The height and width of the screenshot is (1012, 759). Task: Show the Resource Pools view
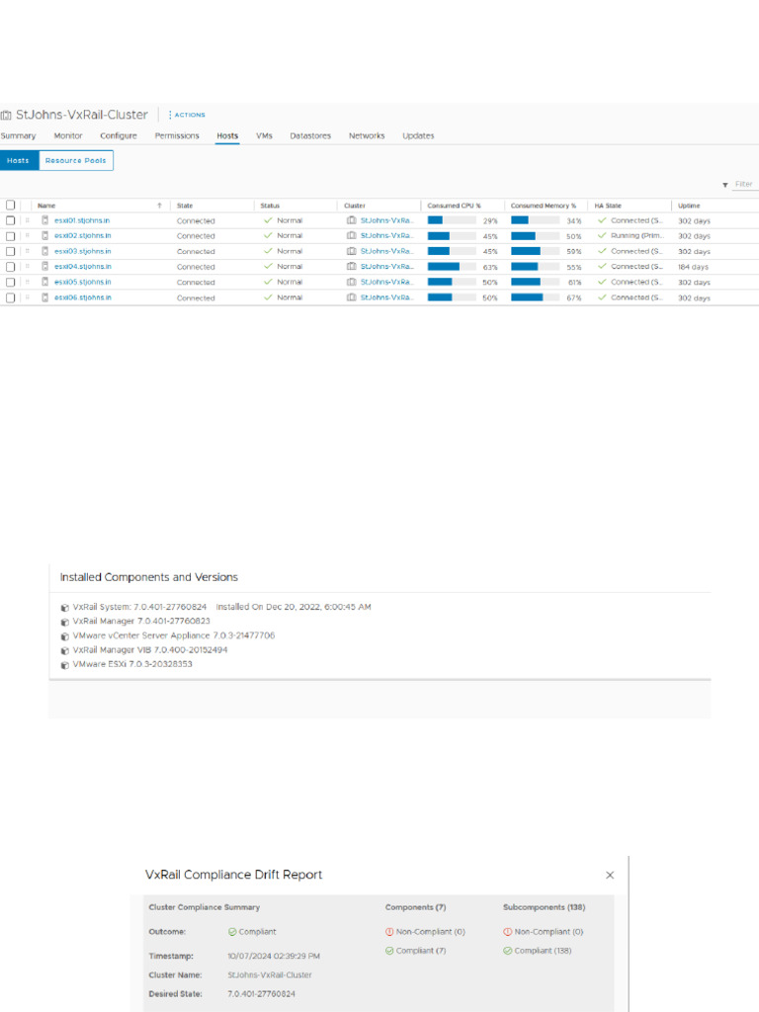pyautogui.click(x=76, y=160)
